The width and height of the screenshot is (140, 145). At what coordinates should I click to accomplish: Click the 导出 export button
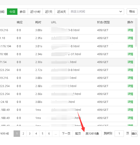(132, 12)
